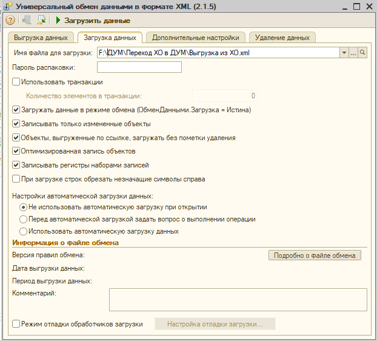Screen dimensions: 377x341
Task: Click the Комментарий text area
Action: [x=238, y=300]
